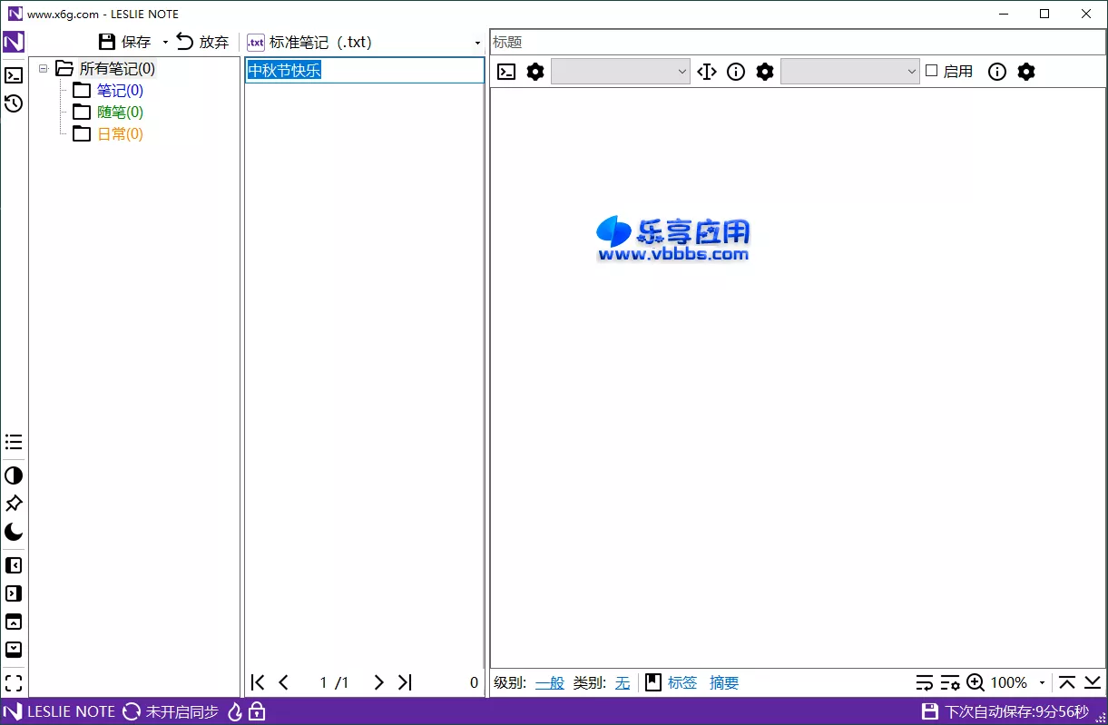Click the pin icon in left sidebar
This screenshot has height=725, width=1108.
(14, 504)
